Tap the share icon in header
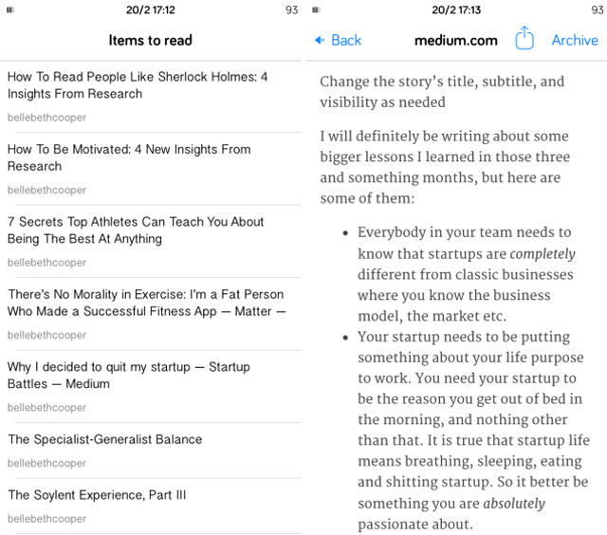Viewport: 607px width, 535px height. coord(524,38)
